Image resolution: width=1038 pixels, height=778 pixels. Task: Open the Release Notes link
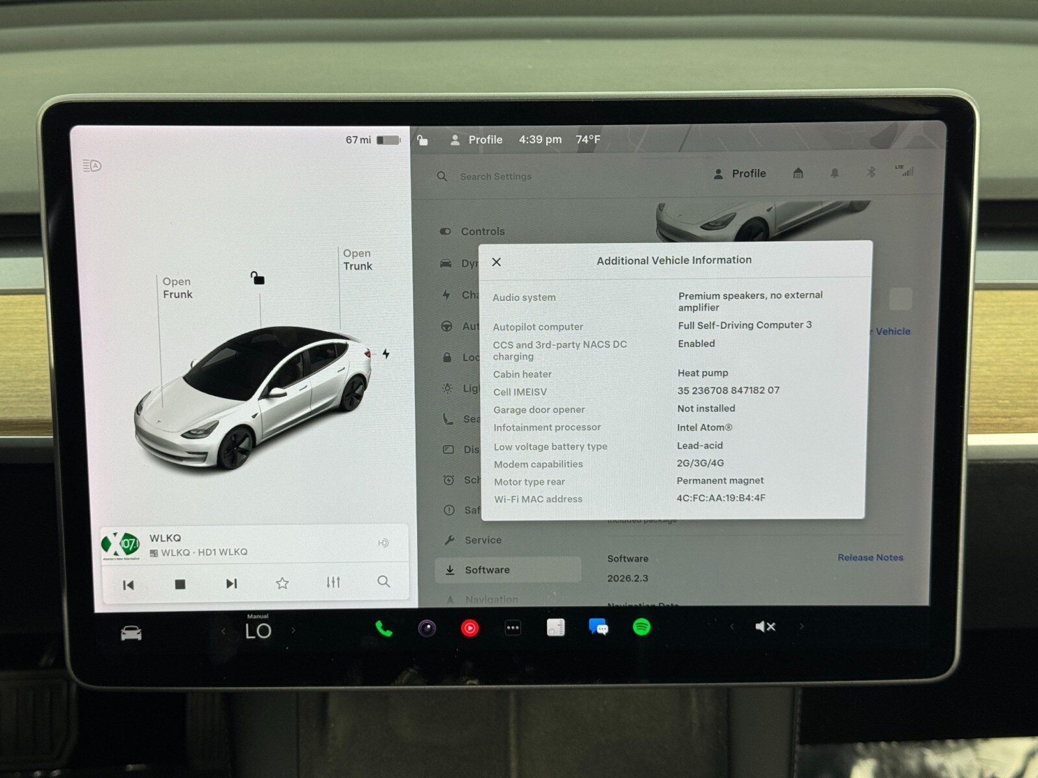[869, 558]
